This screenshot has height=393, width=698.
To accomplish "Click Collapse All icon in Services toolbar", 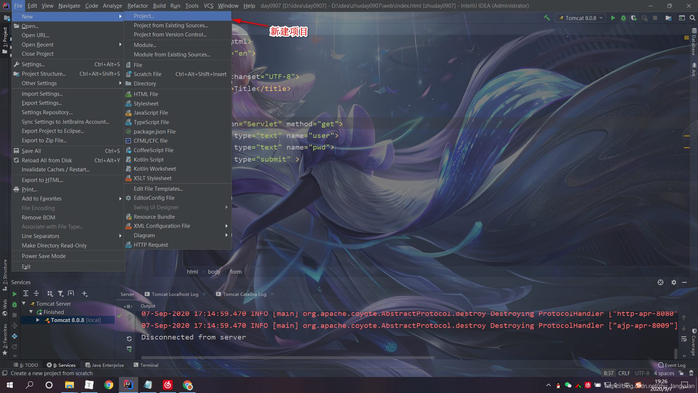I will 36,293.
